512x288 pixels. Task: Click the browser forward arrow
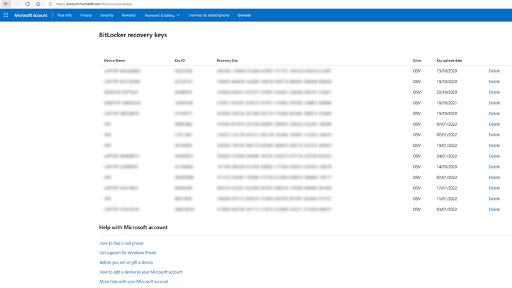(x=17, y=4)
